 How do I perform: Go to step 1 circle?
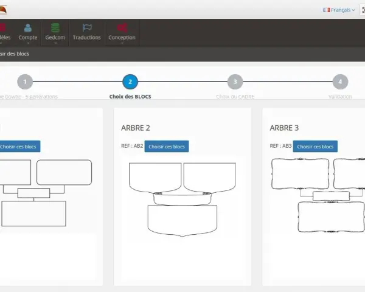[x=25, y=82]
